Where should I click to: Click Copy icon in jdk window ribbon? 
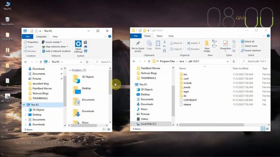pyautogui.click(x=149, y=45)
